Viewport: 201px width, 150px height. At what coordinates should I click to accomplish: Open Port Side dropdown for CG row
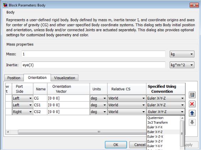22,98
